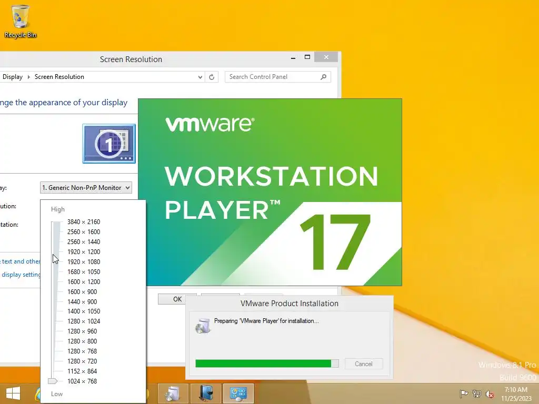Screen dimensions: 539x404
Task: Click the resolution slider thumb
Action: pos(53,381)
